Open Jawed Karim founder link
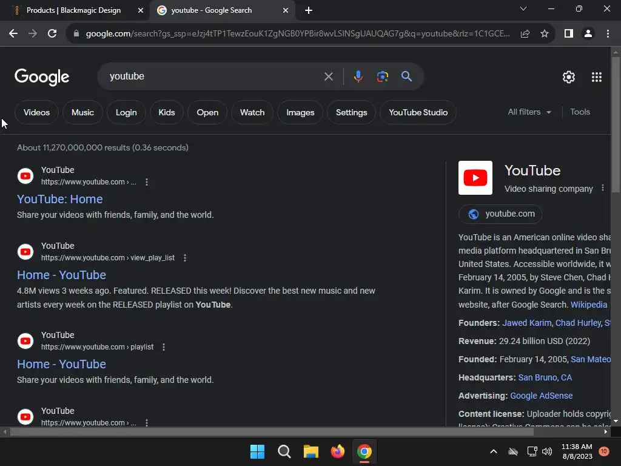Viewport: 621px width, 466px height. pyautogui.click(x=527, y=323)
